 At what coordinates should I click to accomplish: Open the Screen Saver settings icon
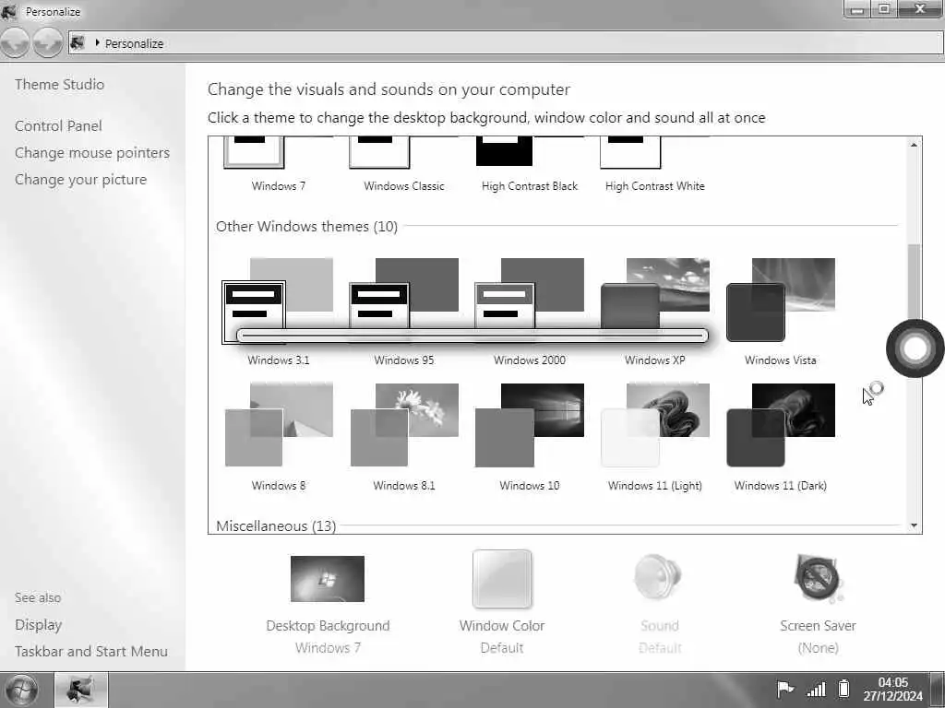818,579
